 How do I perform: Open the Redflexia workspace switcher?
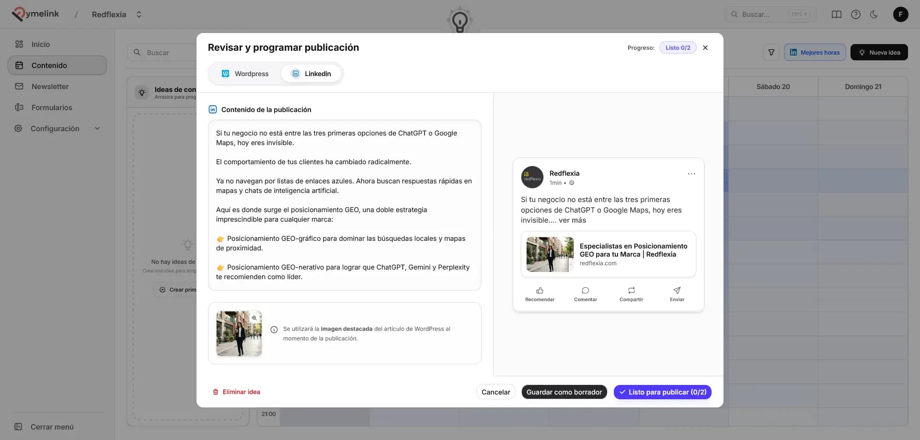coord(117,14)
